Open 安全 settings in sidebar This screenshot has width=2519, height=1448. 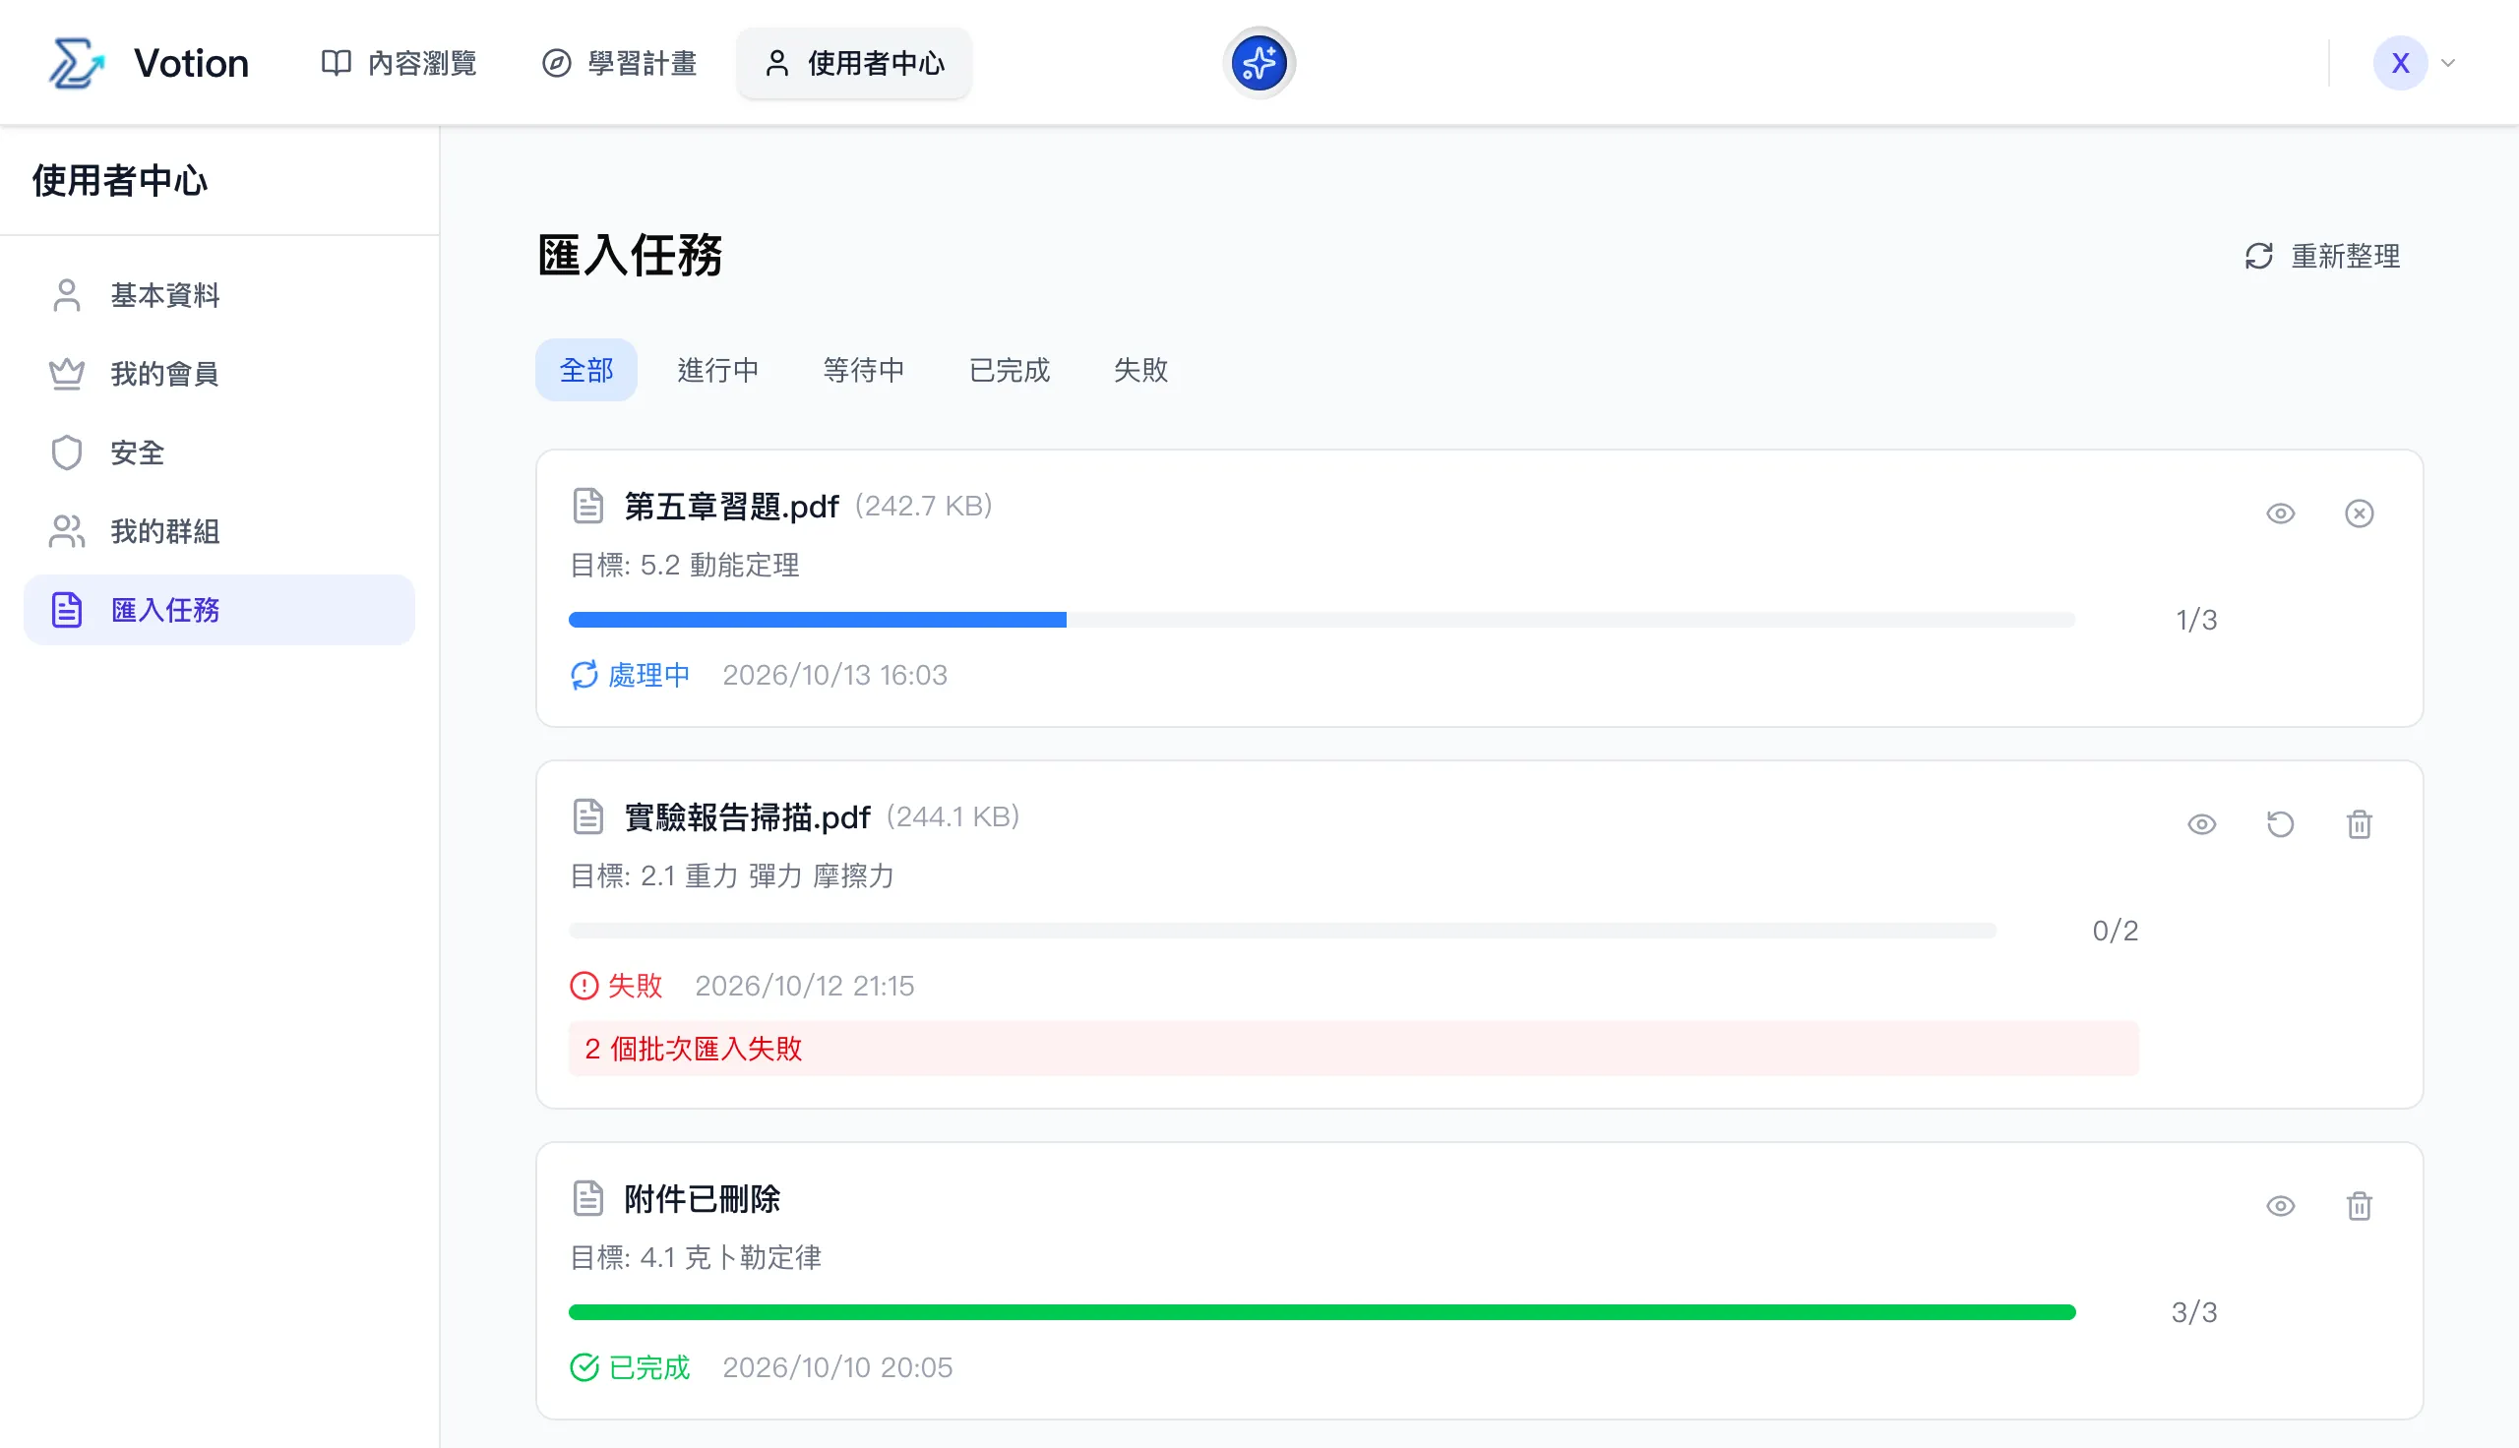click(x=218, y=452)
